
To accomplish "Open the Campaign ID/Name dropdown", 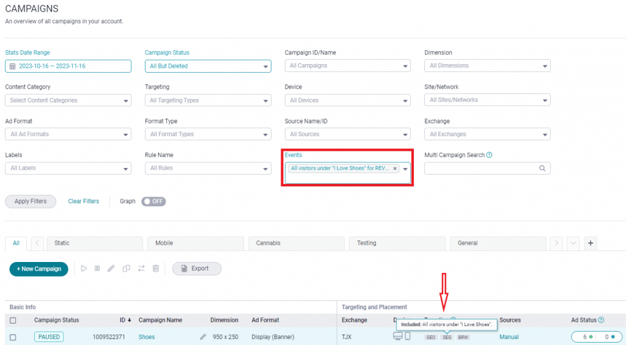I will coord(348,66).
